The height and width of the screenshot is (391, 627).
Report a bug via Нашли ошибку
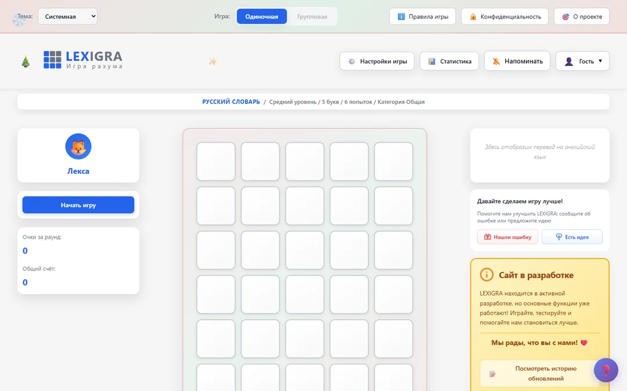click(507, 237)
